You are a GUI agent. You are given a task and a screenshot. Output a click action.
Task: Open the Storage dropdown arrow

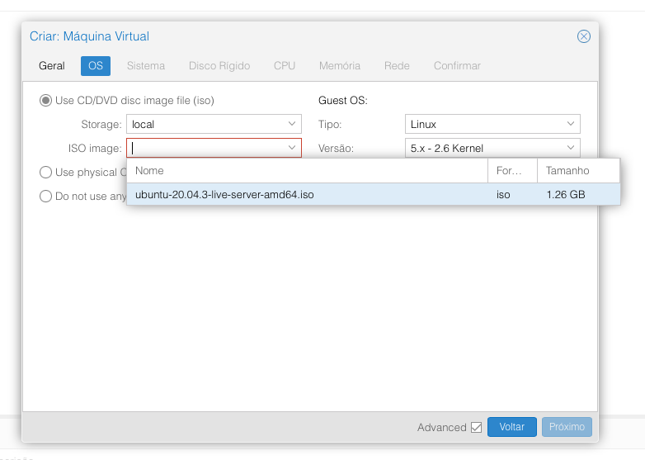point(292,124)
